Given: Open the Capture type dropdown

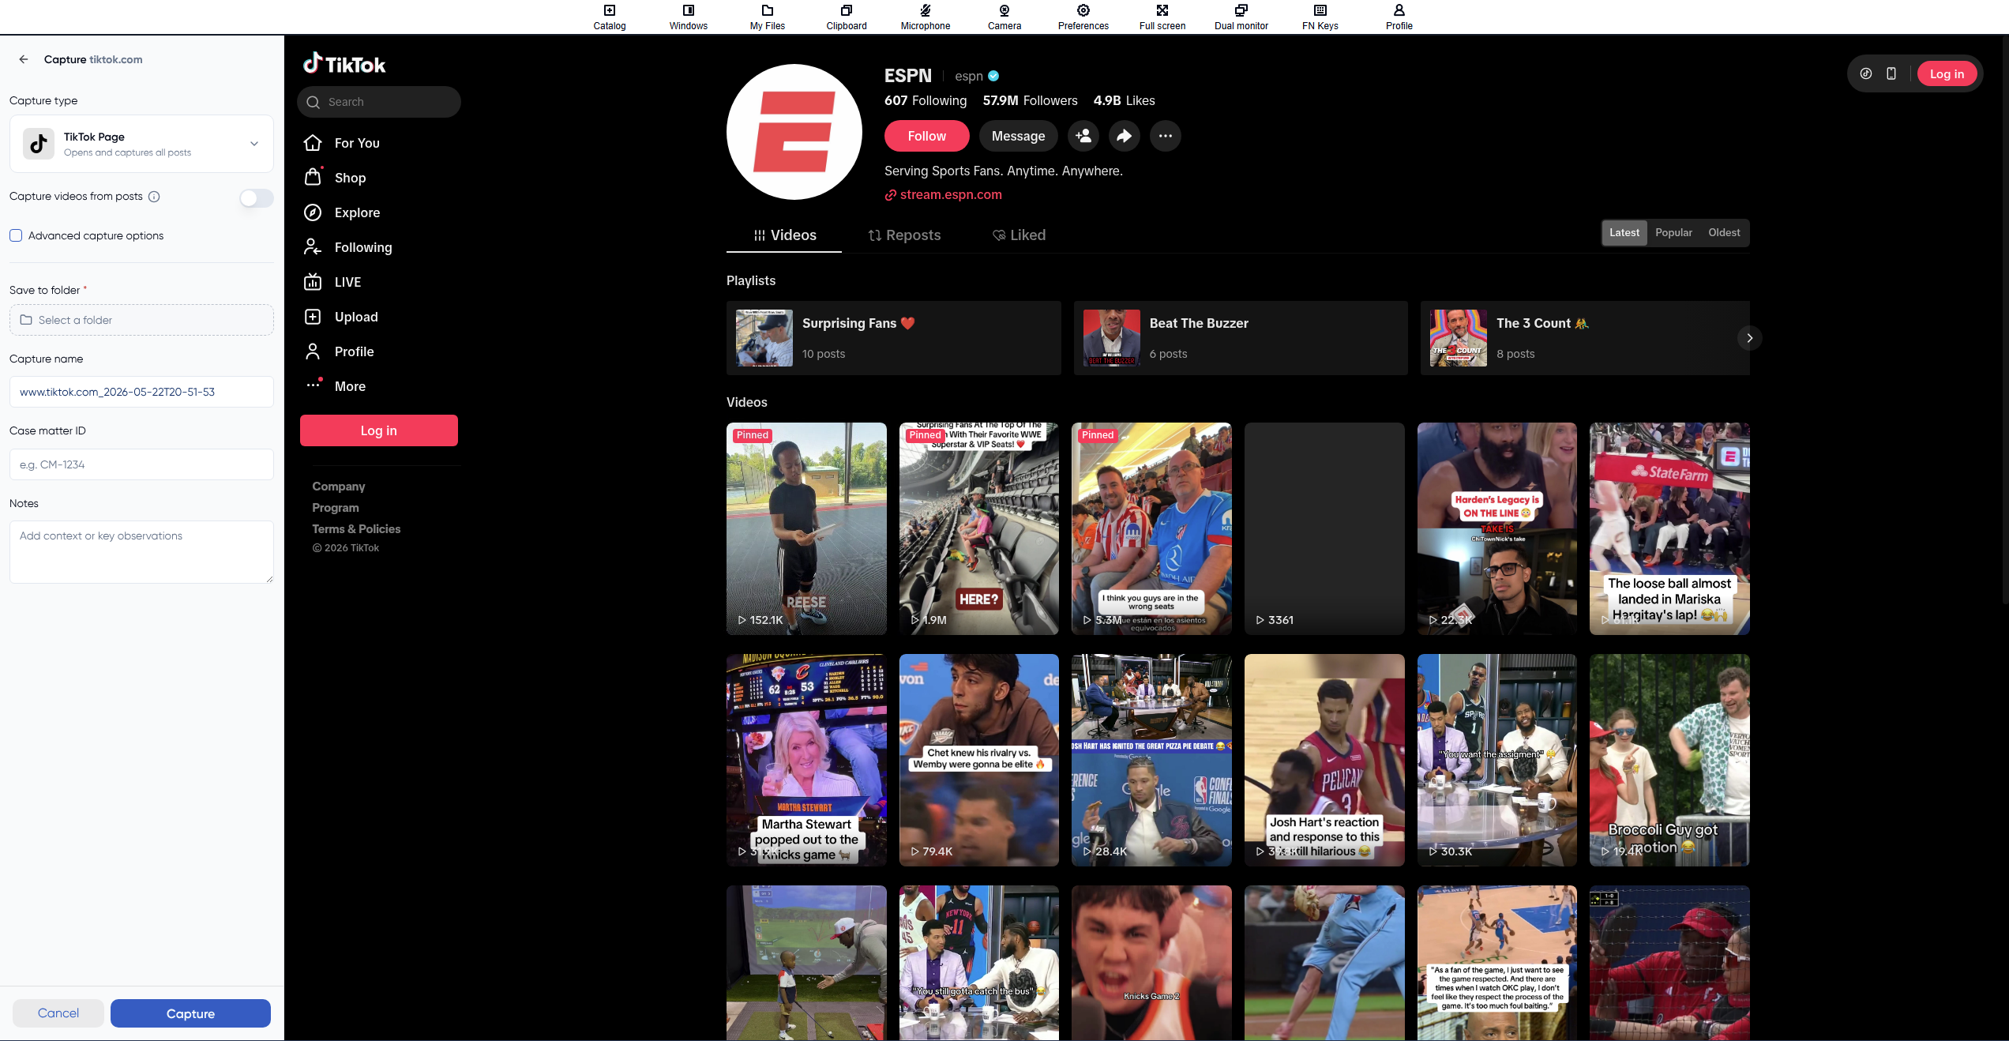Looking at the screenshot, I should pyautogui.click(x=141, y=144).
